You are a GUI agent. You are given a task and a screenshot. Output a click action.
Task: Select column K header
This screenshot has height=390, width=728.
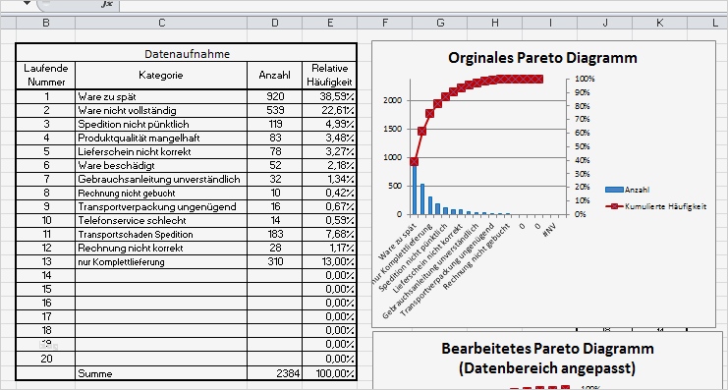[660, 23]
